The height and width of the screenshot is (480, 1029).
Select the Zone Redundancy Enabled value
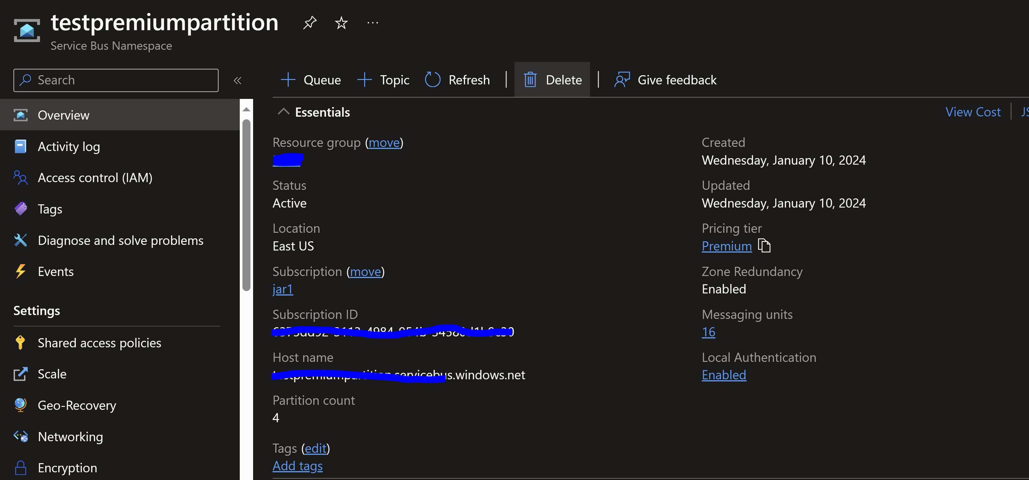coord(724,289)
